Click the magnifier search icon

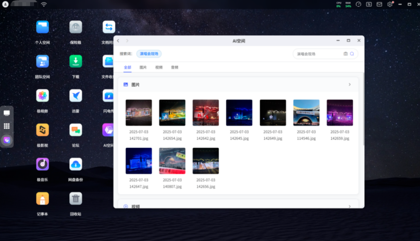point(352,54)
